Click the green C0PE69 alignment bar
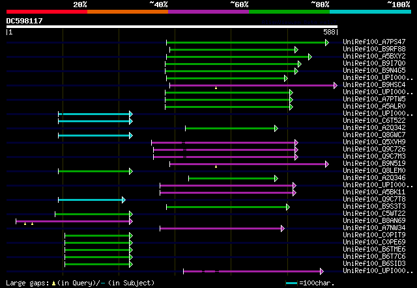 click(x=97, y=243)
